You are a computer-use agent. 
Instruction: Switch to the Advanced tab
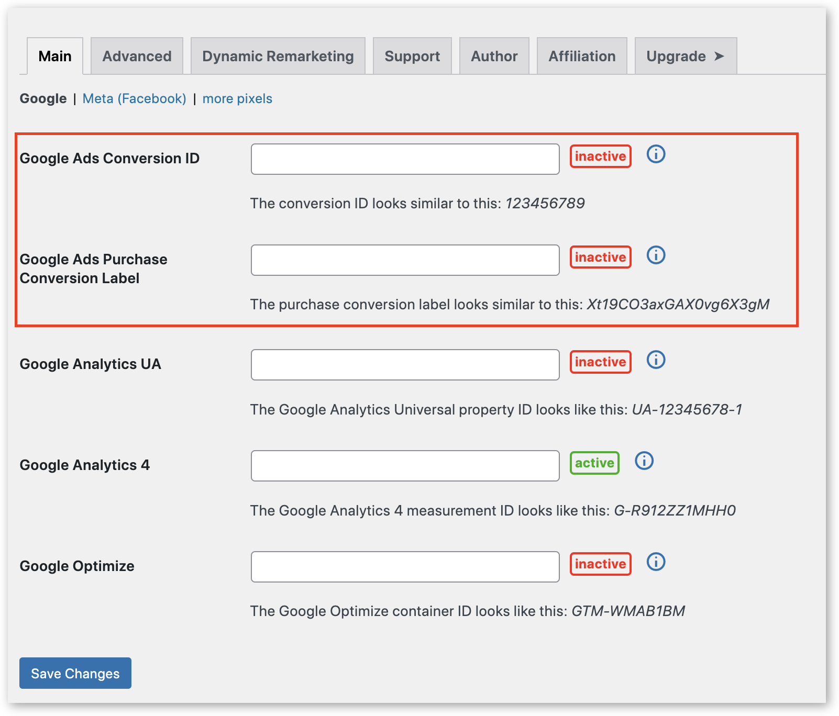(x=137, y=56)
